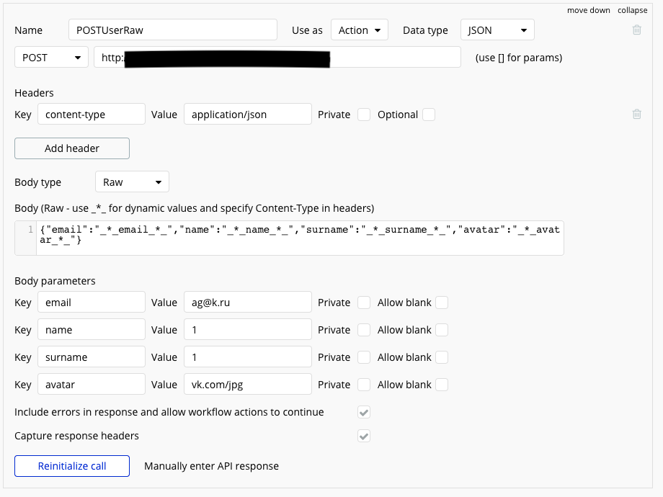Focus the surname parameter value field
Image resolution: width=663 pixels, height=497 pixels.
click(248, 357)
